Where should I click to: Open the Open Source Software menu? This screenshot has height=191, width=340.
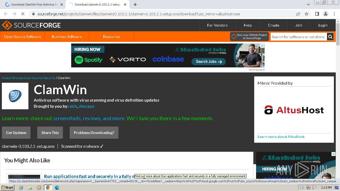tap(22, 37)
